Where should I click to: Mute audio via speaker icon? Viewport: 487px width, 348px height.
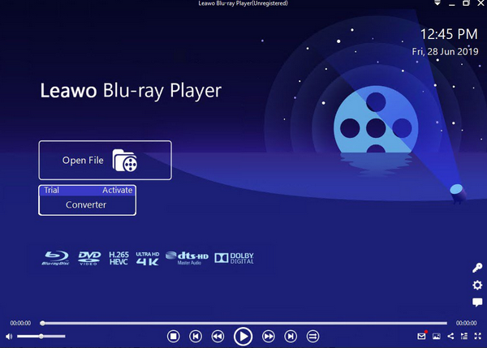(x=9, y=336)
